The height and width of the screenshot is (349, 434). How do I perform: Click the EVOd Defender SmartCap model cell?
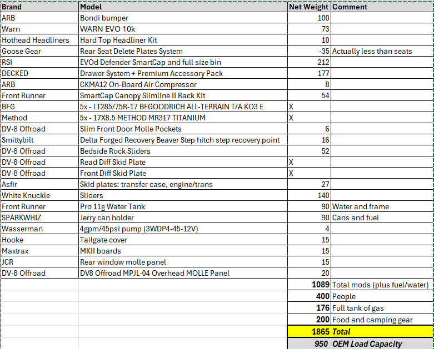(183, 62)
